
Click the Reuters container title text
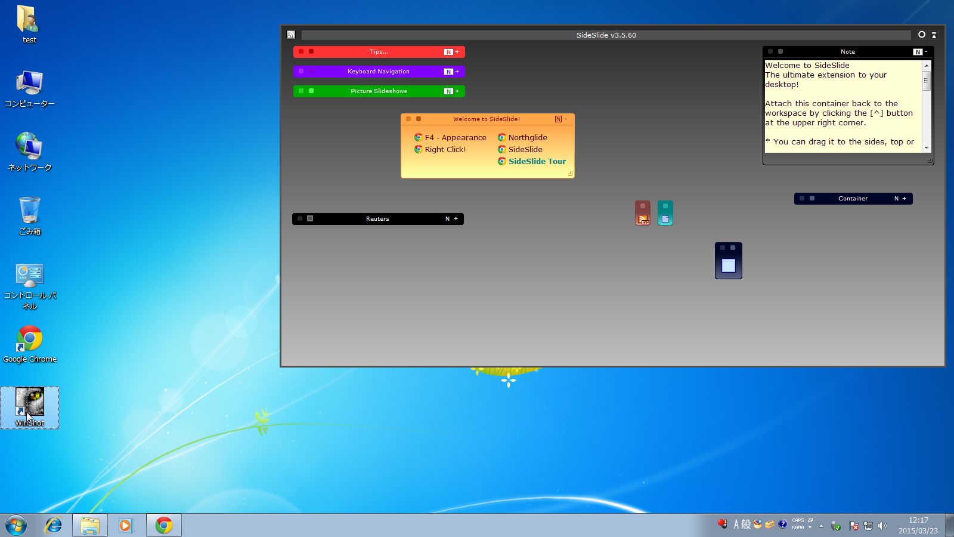[x=377, y=219]
